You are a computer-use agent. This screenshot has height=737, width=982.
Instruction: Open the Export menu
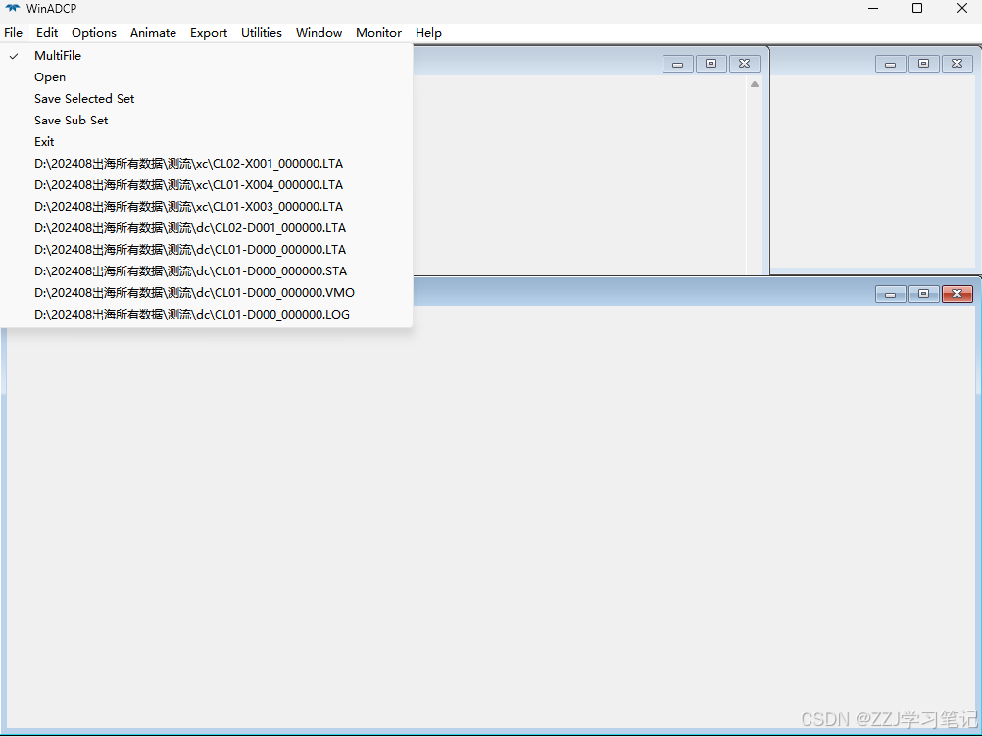click(x=209, y=33)
